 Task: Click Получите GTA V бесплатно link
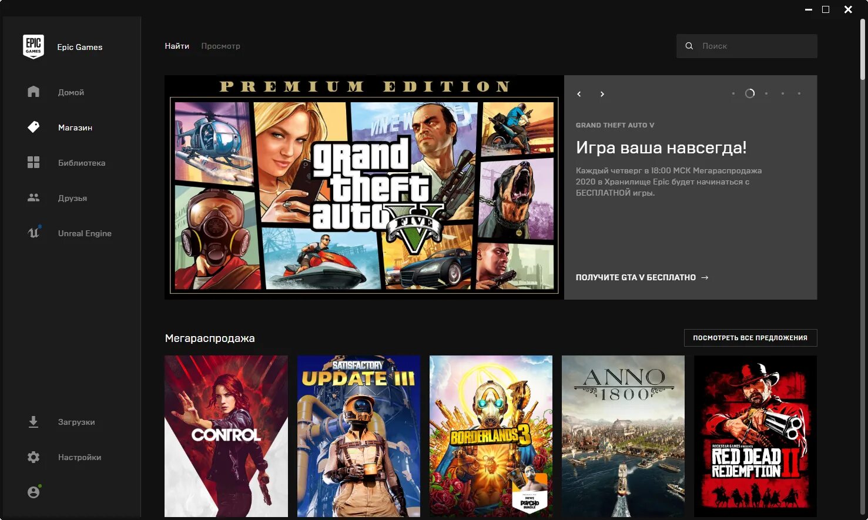(x=642, y=277)
